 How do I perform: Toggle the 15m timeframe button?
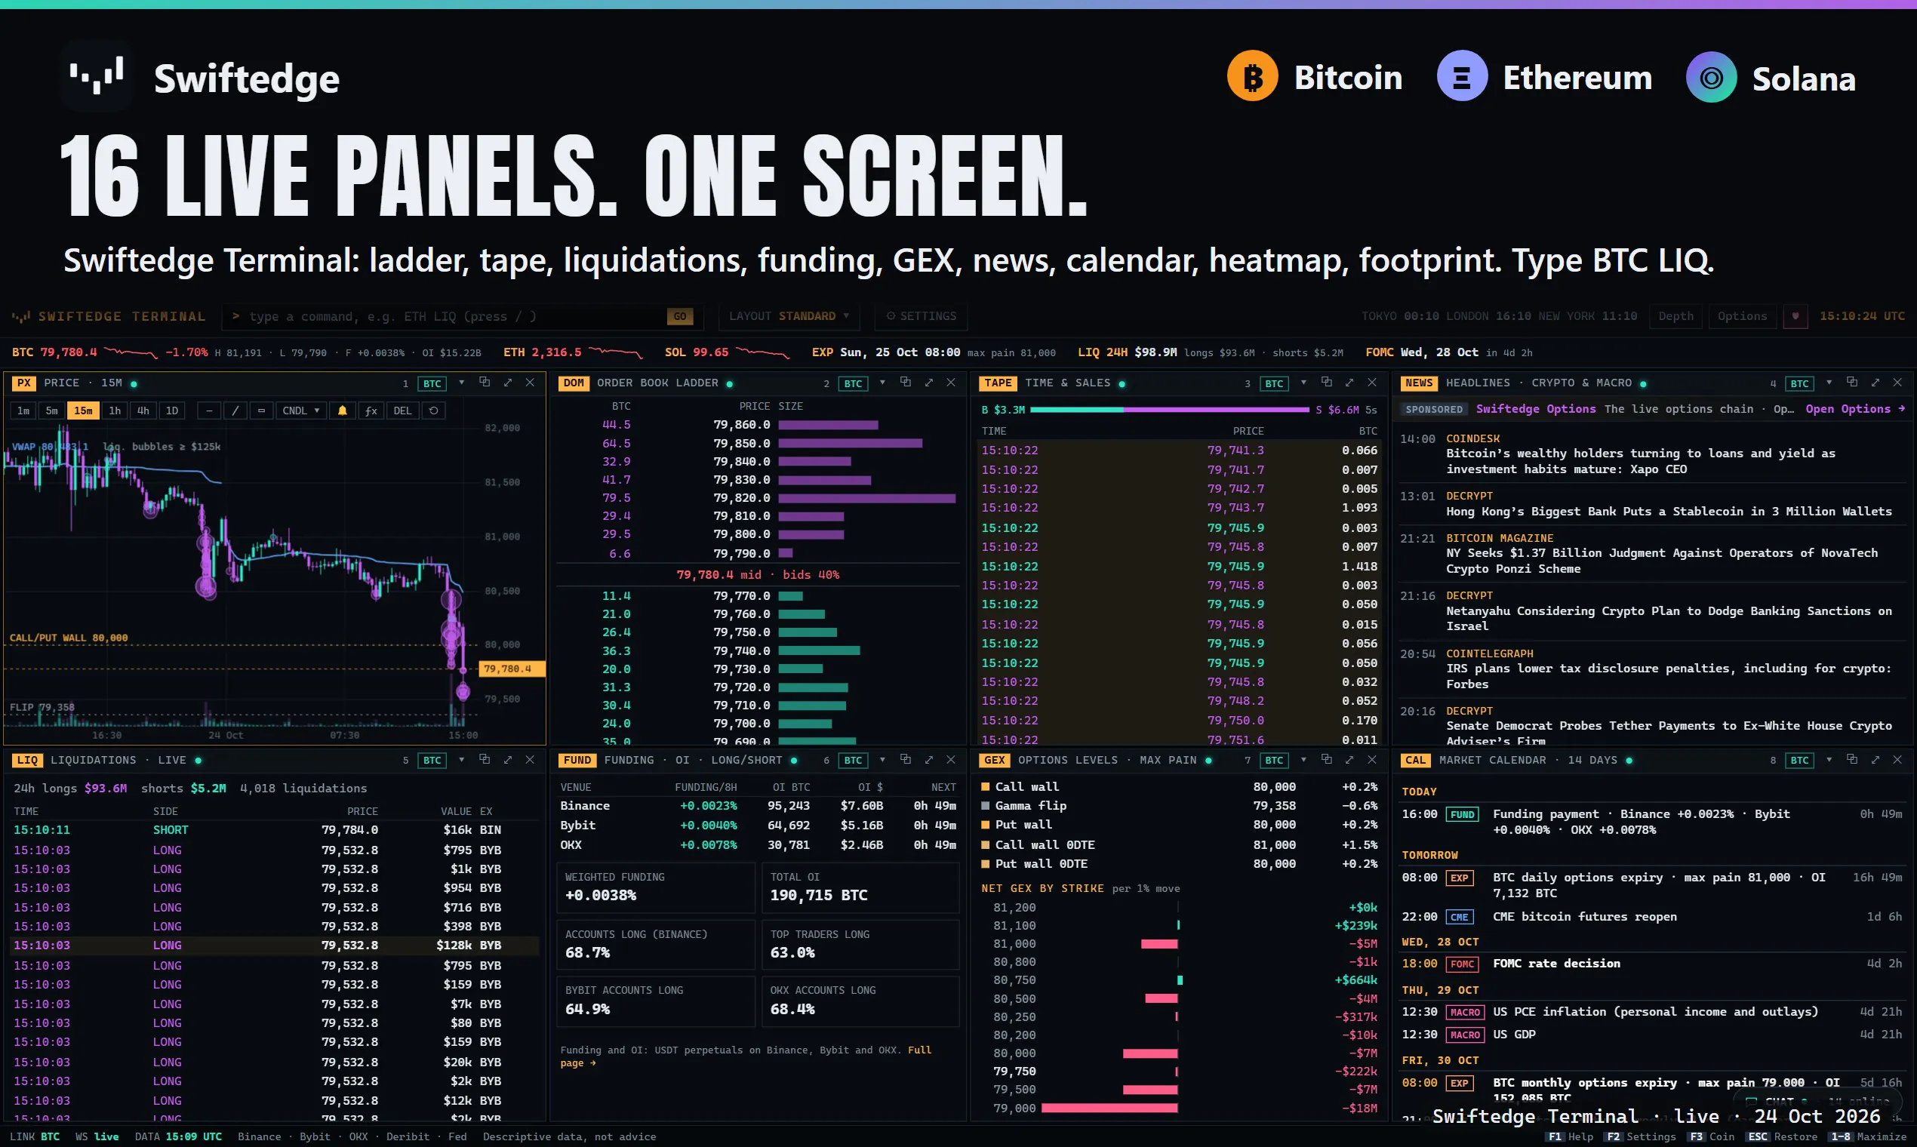point(83,411)
